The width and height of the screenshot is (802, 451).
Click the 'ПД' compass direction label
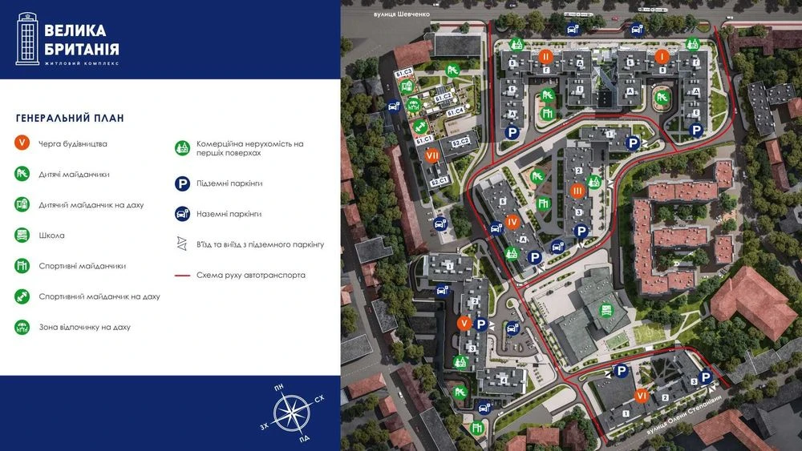pyautogui.click(x=304, y=438)
